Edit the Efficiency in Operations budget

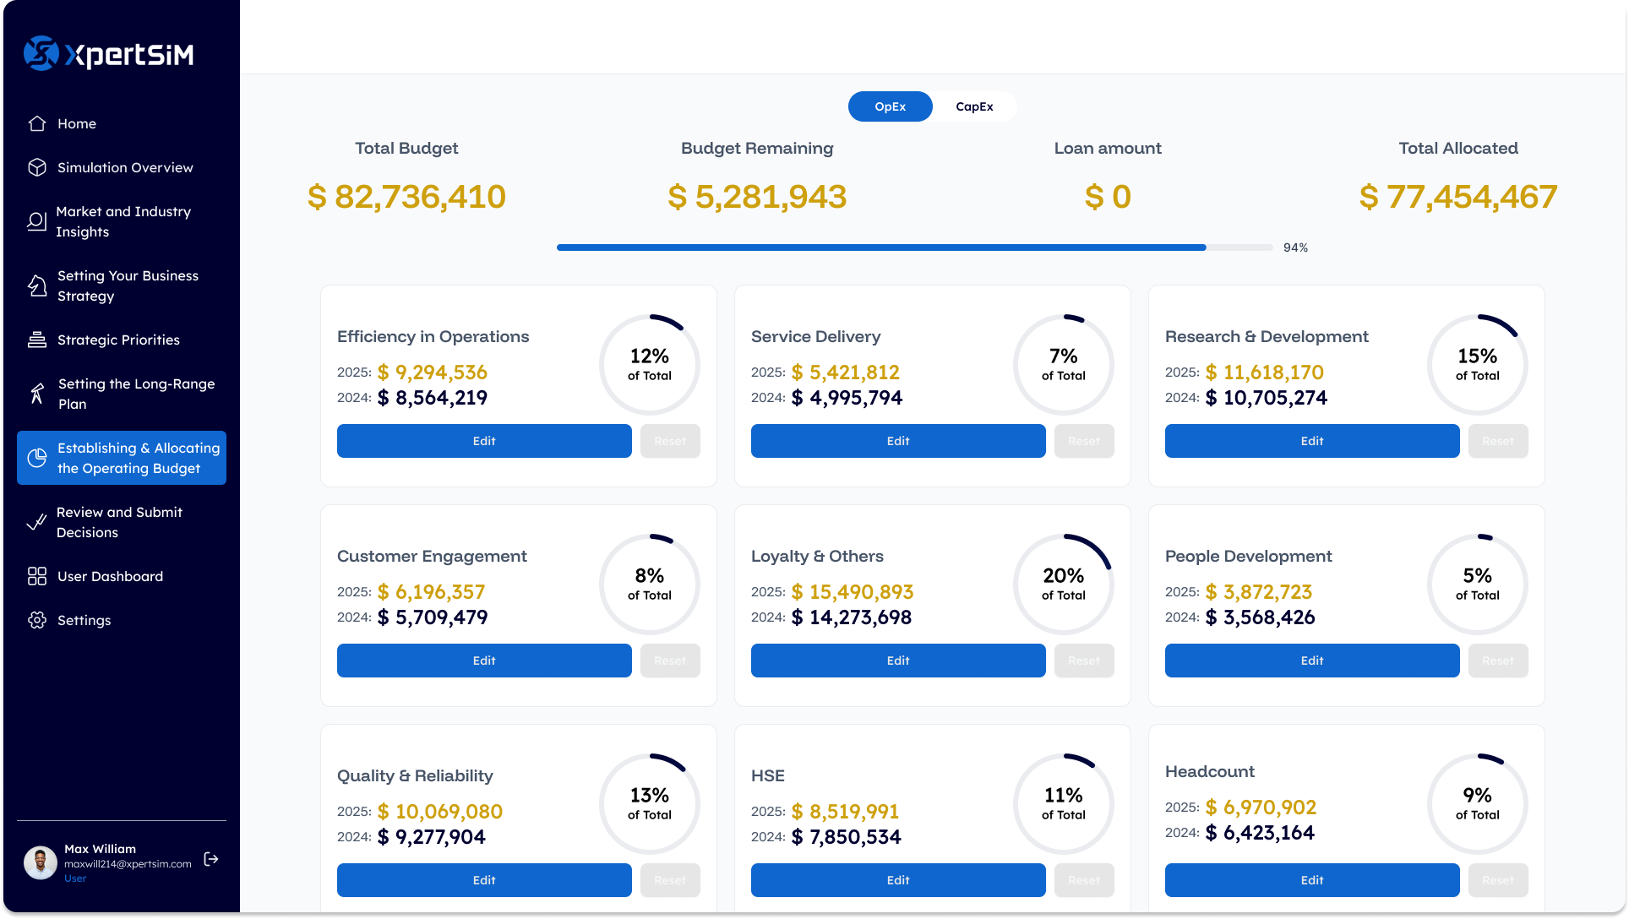click(x=484, y=441)
